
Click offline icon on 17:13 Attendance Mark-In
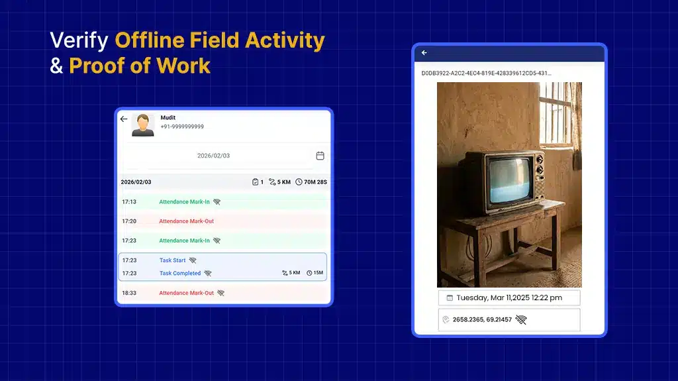click(x=217, y=201)
